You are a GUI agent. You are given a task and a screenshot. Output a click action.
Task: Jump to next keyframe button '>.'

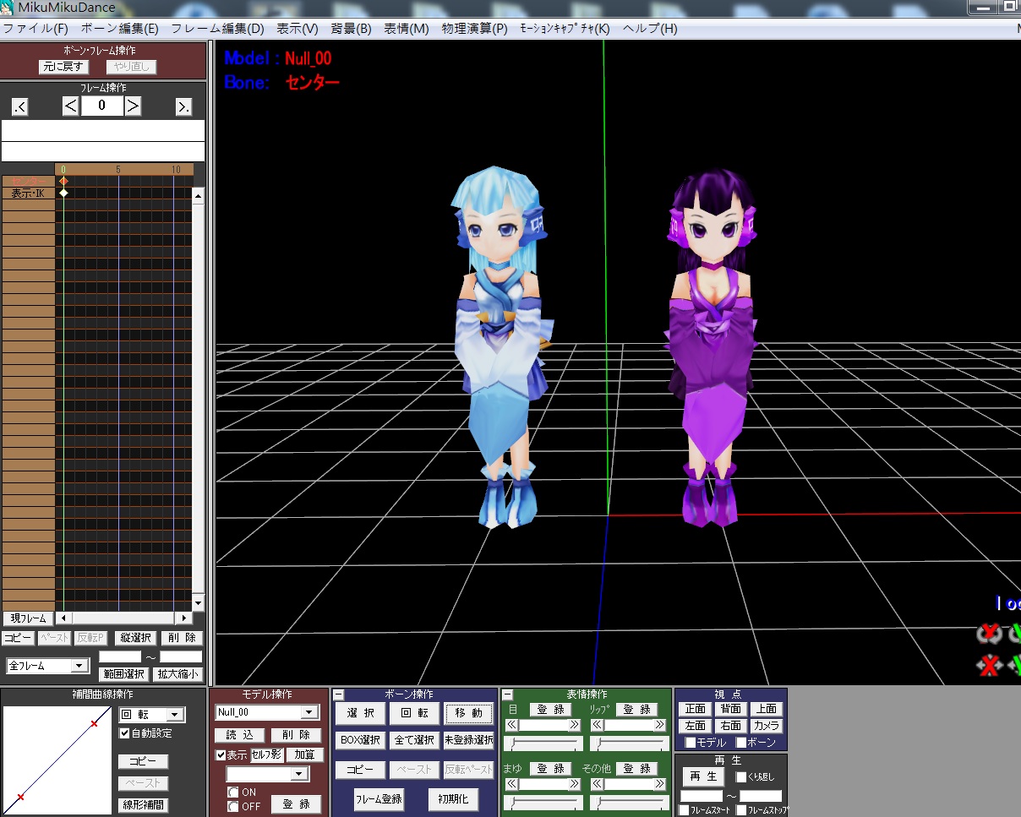pyautogui.click(x=183, y=106)
